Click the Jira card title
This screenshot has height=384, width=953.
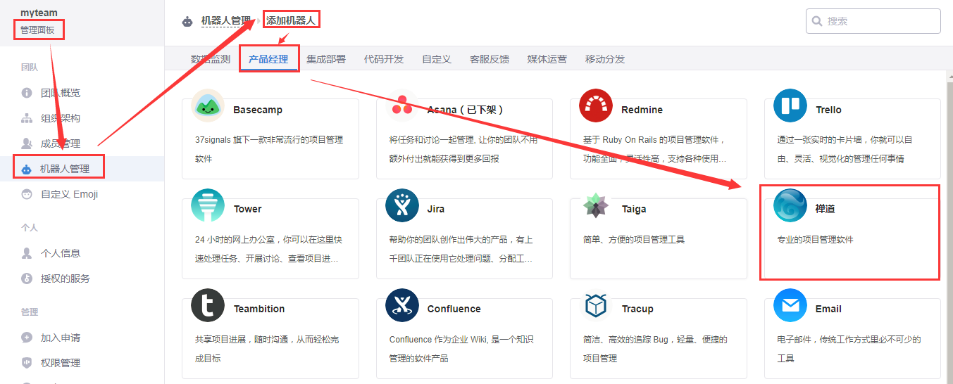(436, 209)
